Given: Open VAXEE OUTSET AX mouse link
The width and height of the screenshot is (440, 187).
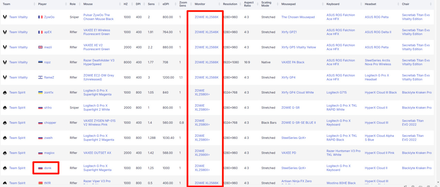Looking at the screenshot, I should [x=97, y=153].
